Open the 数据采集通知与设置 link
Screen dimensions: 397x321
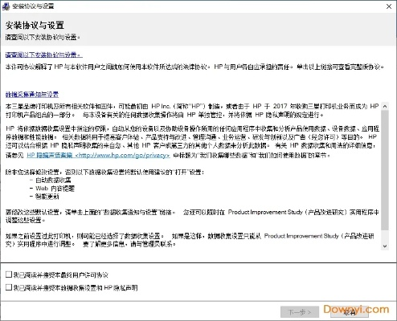click(x=32, y=95)
